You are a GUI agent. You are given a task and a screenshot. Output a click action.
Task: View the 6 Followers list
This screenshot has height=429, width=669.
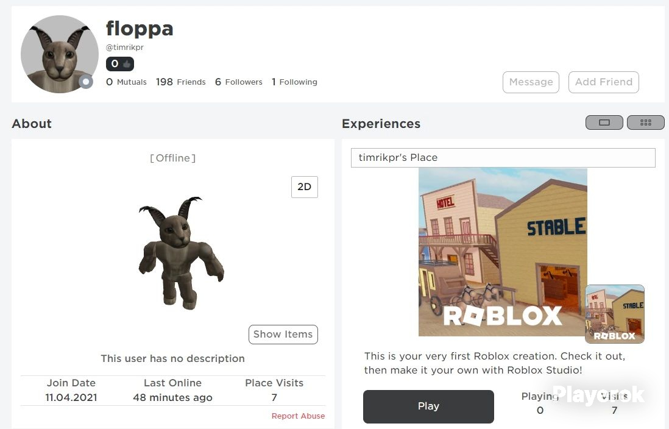[238, 82]
